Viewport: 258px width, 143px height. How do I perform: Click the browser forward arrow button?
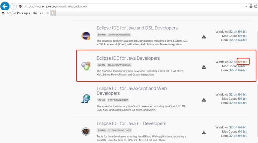pyautogui.click(x=13, y=6)
